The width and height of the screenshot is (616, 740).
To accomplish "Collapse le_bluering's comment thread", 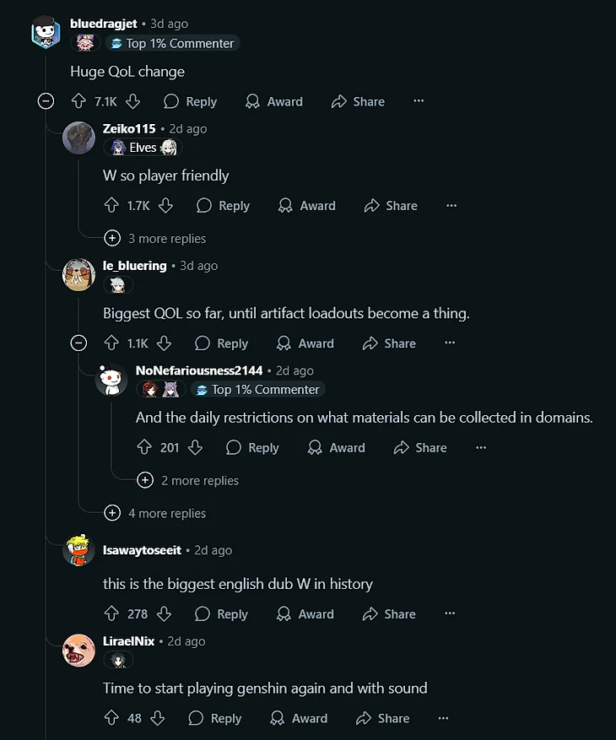I will click(x=78, y=343).
